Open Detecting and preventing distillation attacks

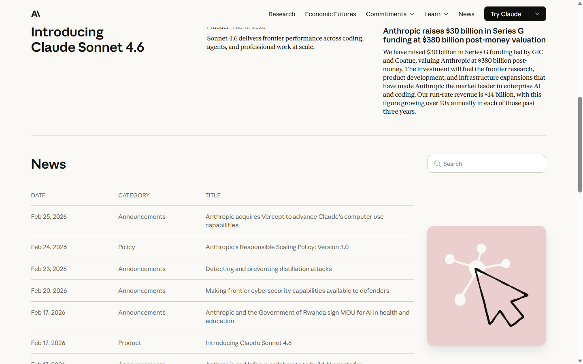(x=268, y=269)
